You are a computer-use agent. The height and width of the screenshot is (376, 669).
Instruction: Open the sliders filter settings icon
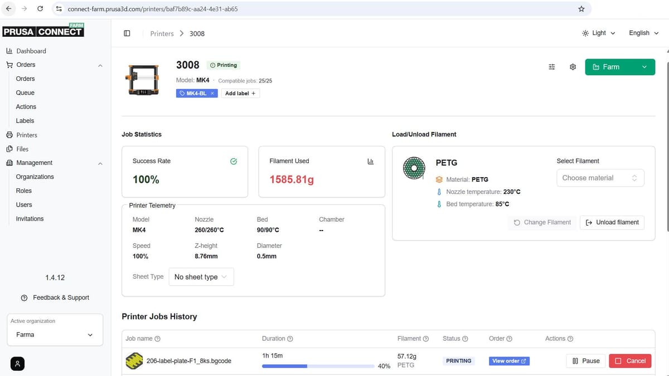coord(552,67)
